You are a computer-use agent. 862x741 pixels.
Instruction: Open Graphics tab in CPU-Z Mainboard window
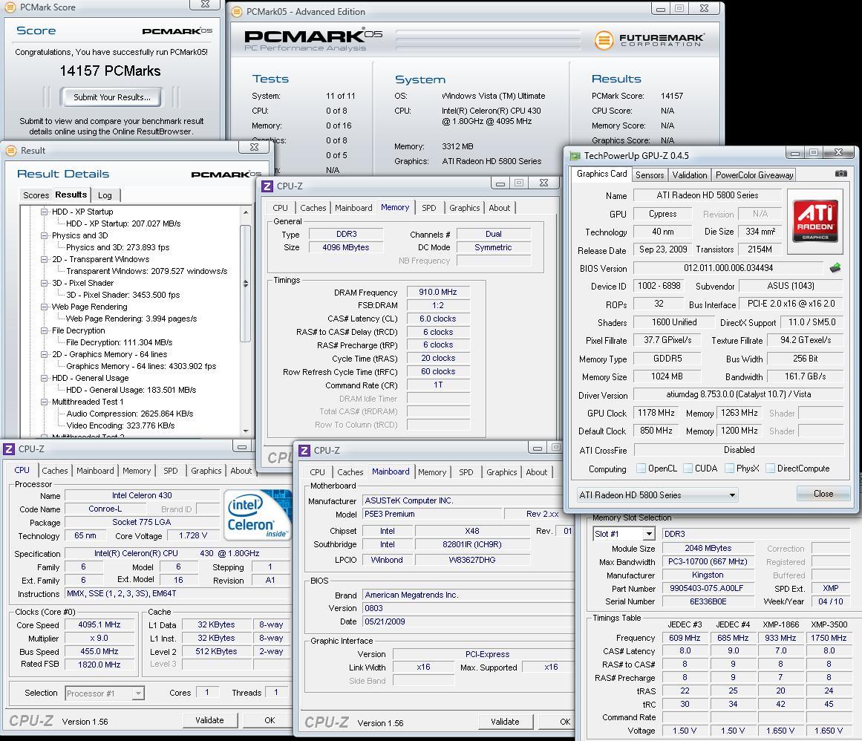[x=501, y=472]
